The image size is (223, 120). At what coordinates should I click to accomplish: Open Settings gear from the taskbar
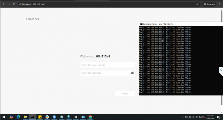click(76, 117)
